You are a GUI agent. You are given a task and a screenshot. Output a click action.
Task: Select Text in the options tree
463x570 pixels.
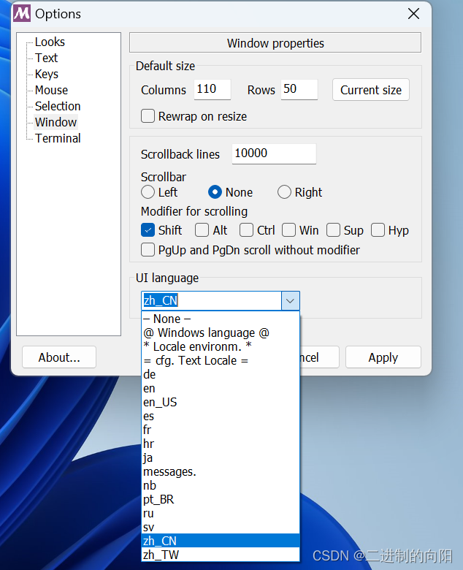[x=46, y=58]
